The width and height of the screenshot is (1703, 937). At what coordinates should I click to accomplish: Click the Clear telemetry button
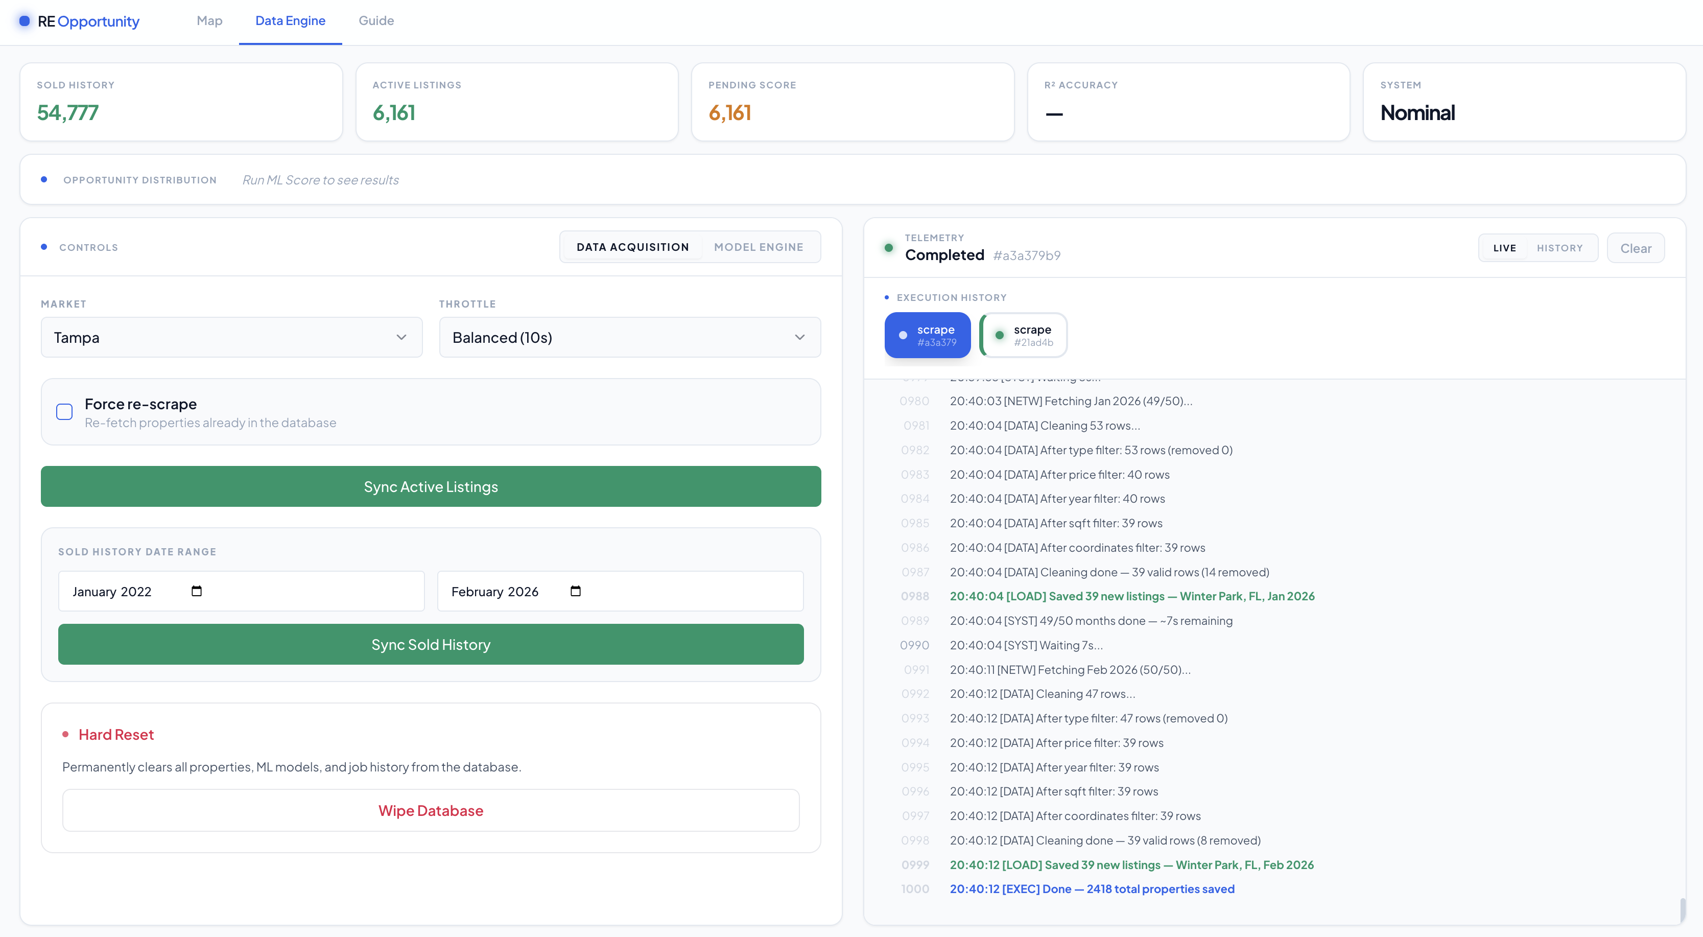tap(1635, 249)
